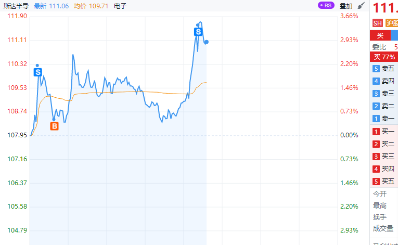
Task: Click the orange B buy marker
Action: 54,126
